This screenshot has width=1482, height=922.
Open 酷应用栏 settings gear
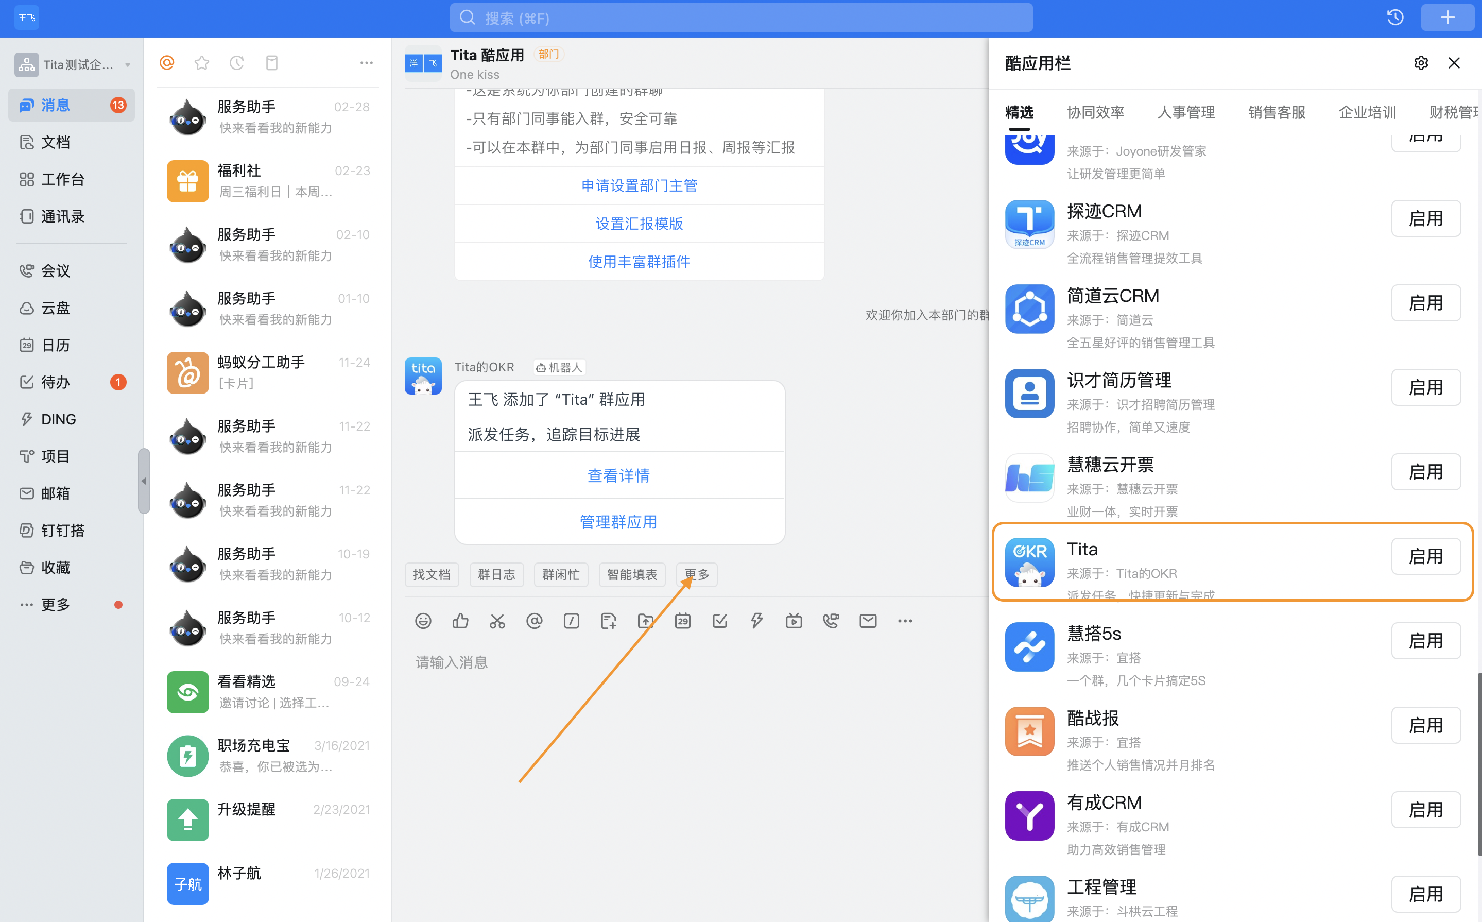click(x=1420, y=63)
